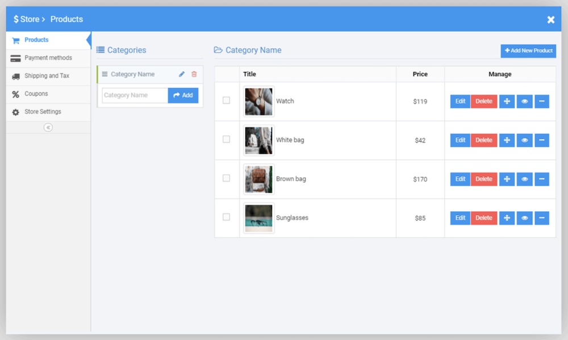Check the Brown bag product checkbox
The width and height of the screenshot is (568, 340).
click(x=227, y=178)
